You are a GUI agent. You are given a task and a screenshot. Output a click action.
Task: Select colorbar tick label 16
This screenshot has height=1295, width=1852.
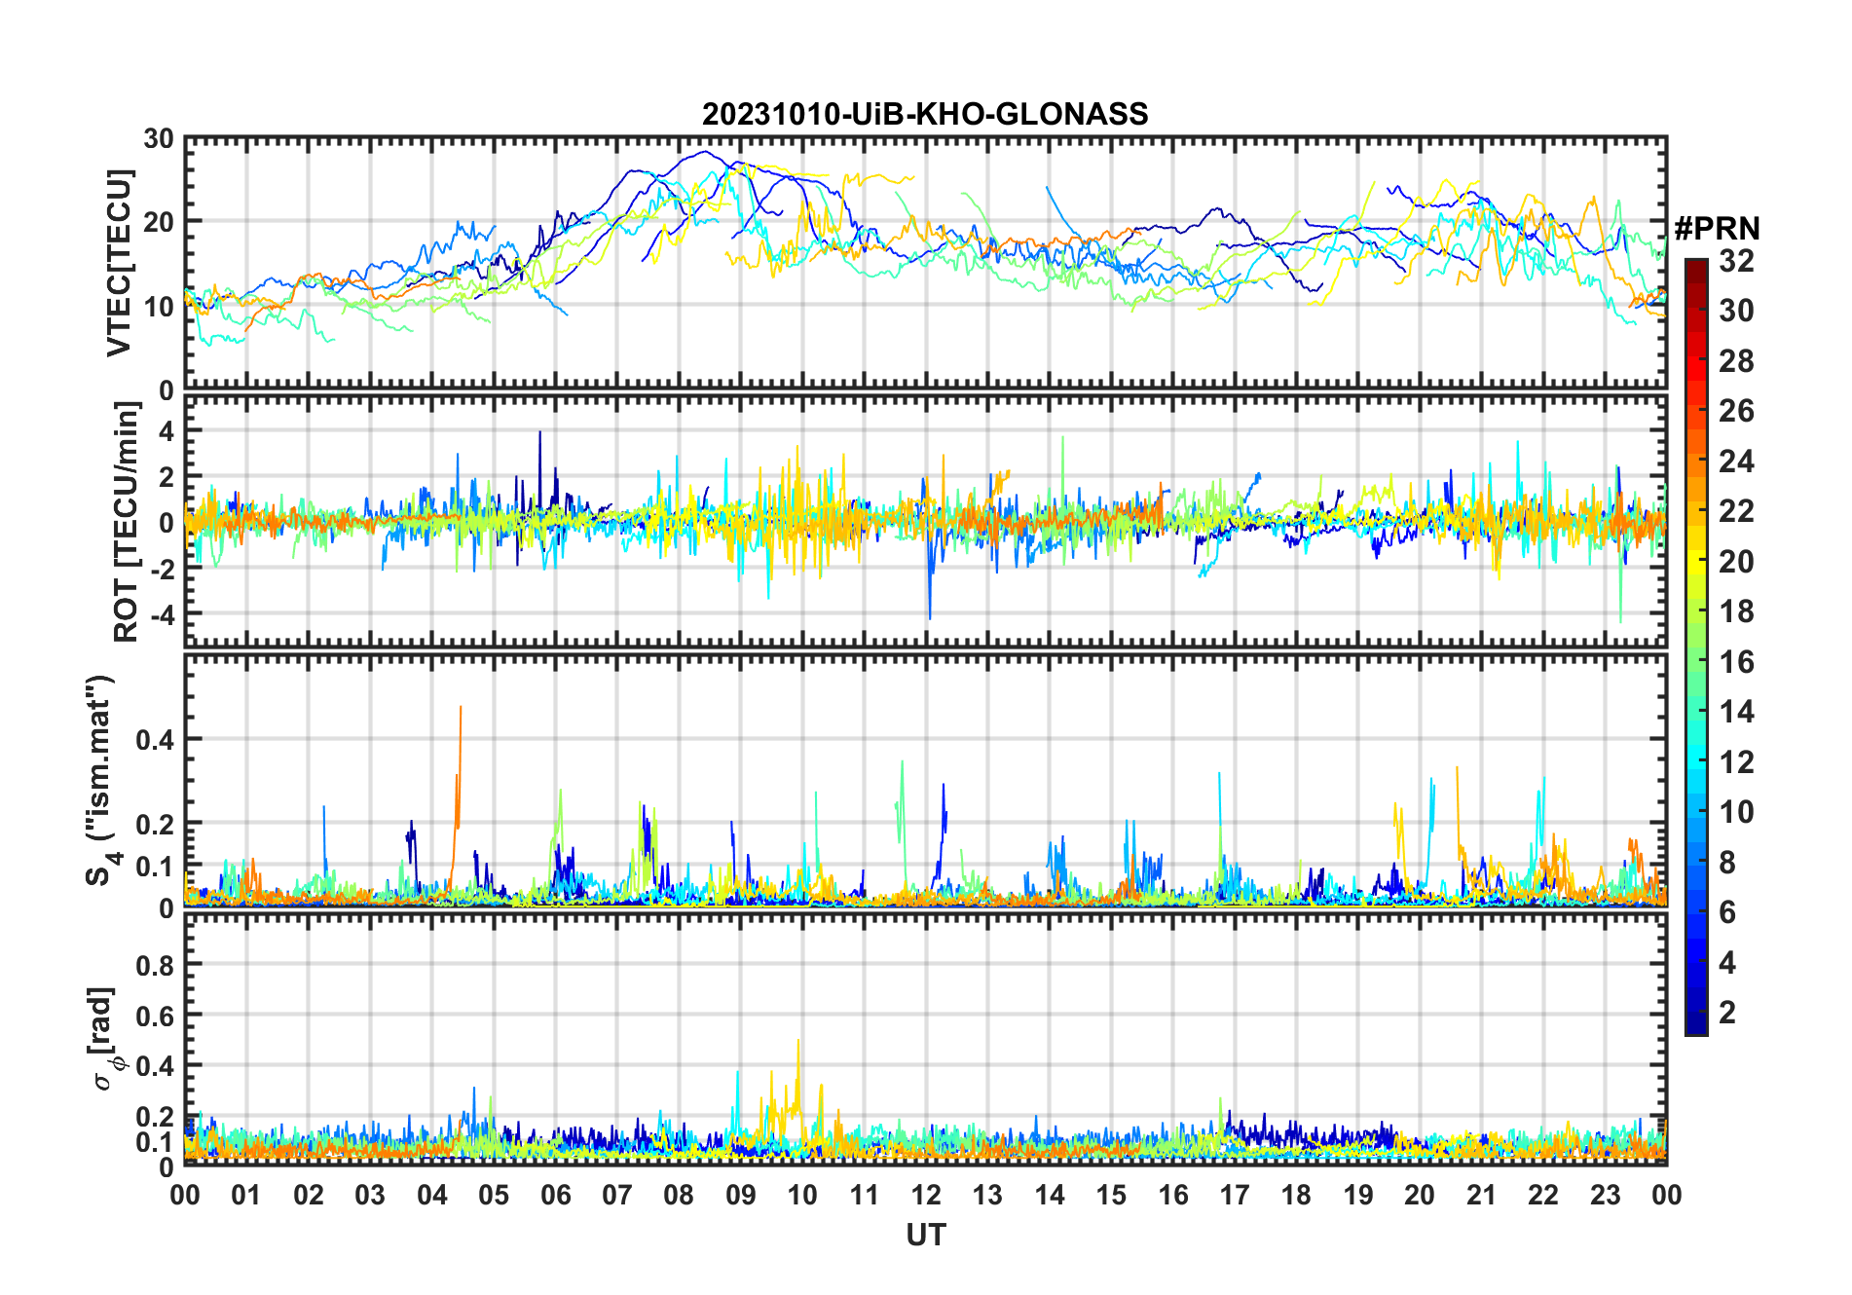pos(1736,661)
